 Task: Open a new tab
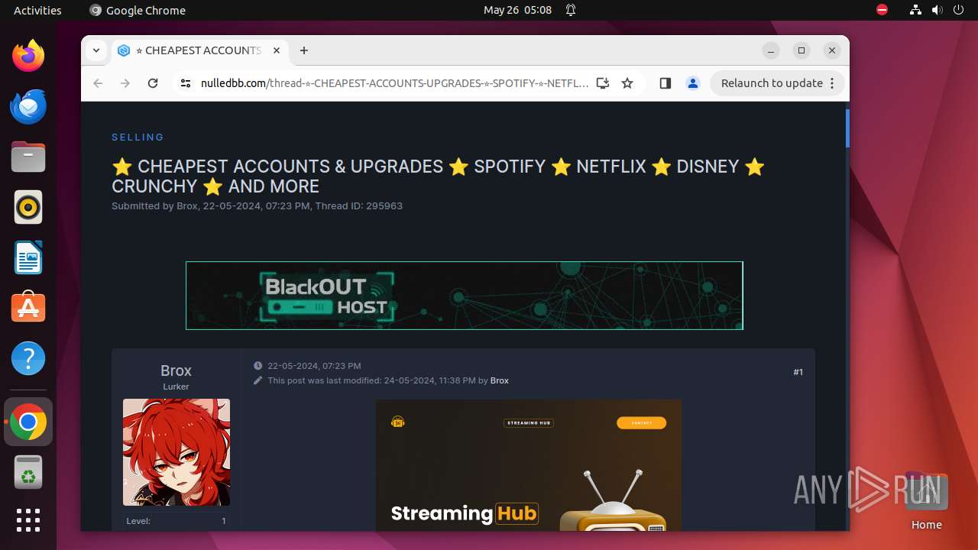tap(304, 50)
